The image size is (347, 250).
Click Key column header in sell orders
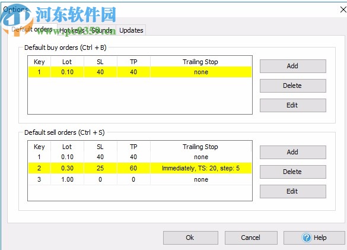click(39, 147)
